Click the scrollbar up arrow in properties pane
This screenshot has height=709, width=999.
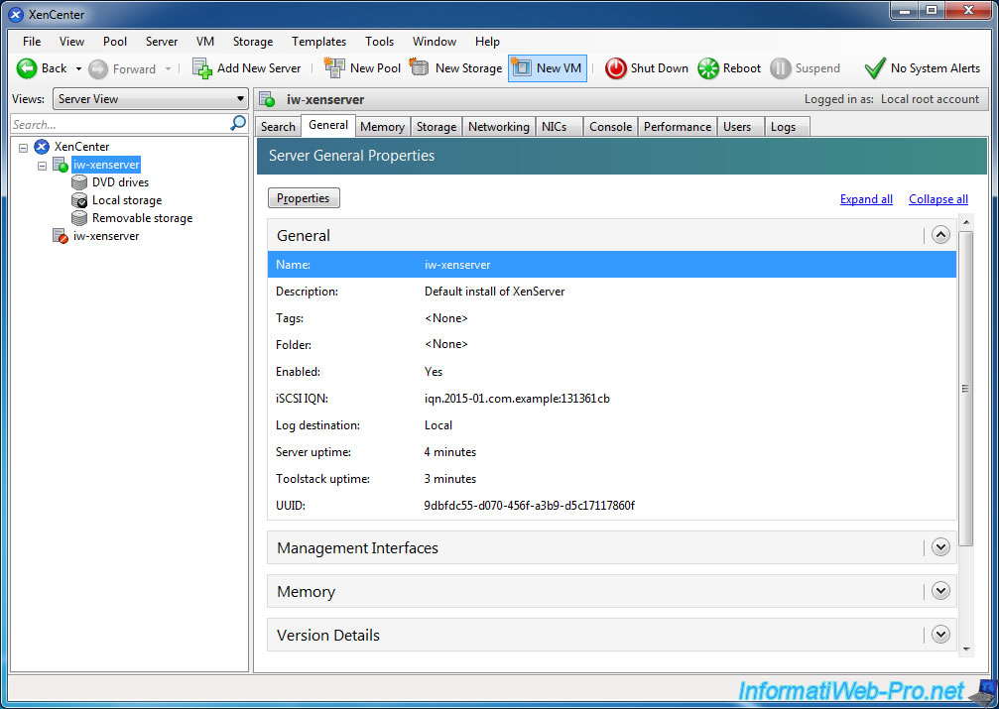966,222
